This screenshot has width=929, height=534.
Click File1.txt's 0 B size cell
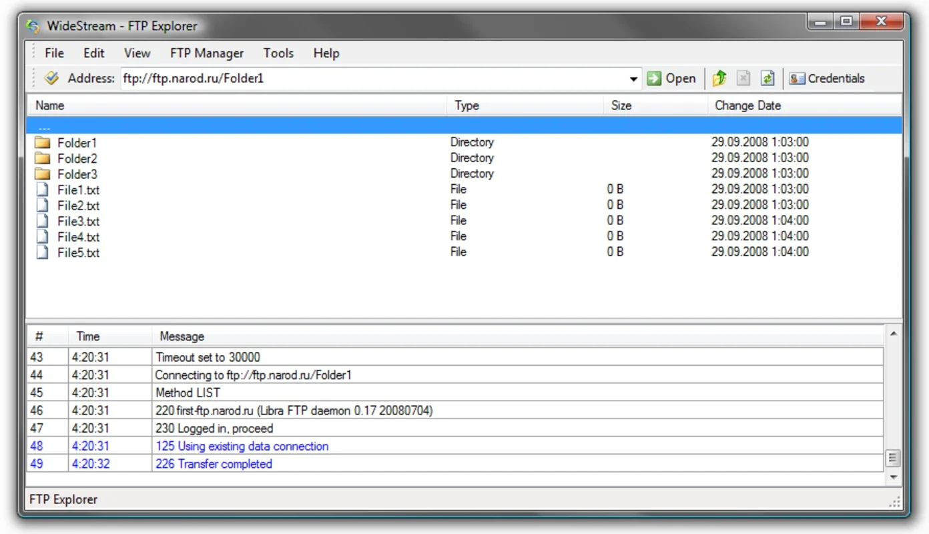point(615,190)
